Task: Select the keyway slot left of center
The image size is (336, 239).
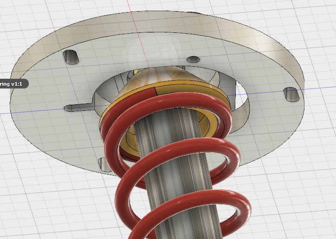Action: 77,108
